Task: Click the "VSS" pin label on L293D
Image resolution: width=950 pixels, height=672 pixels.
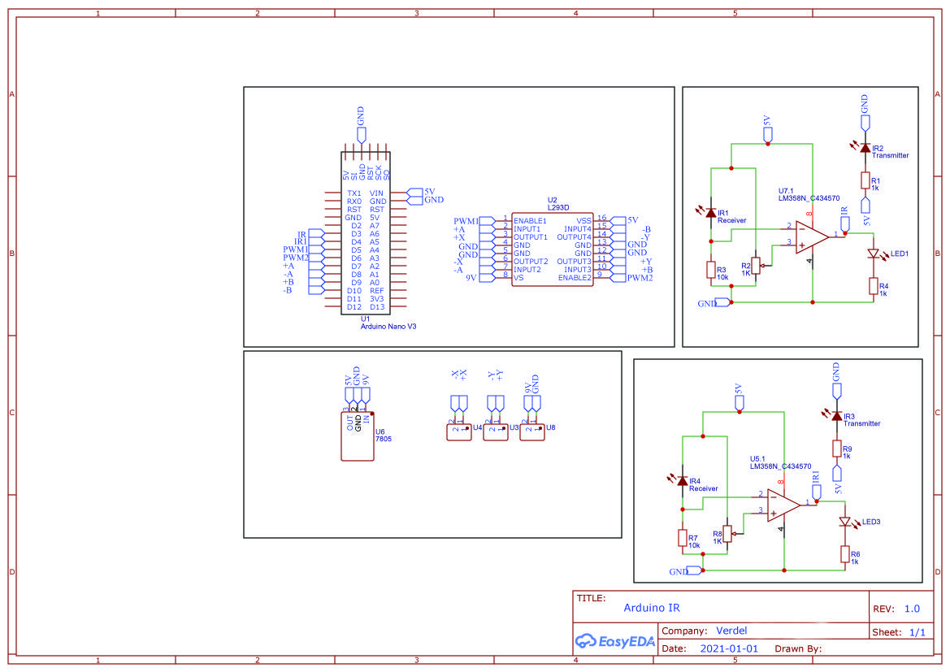Action: tap(583, 221)
